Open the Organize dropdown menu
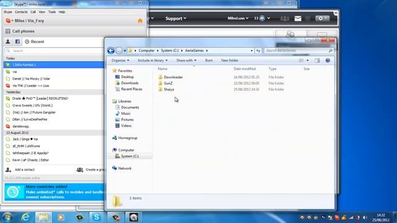The image size is (397, 223). (120, 61)
